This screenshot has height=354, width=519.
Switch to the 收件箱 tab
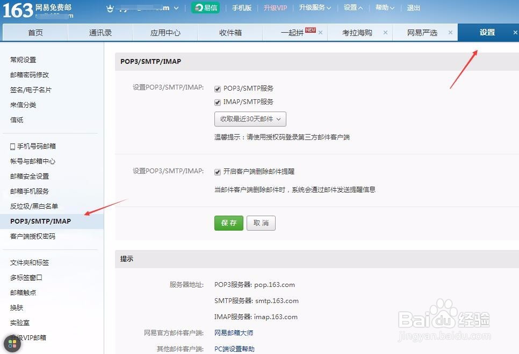click(230, 32)
